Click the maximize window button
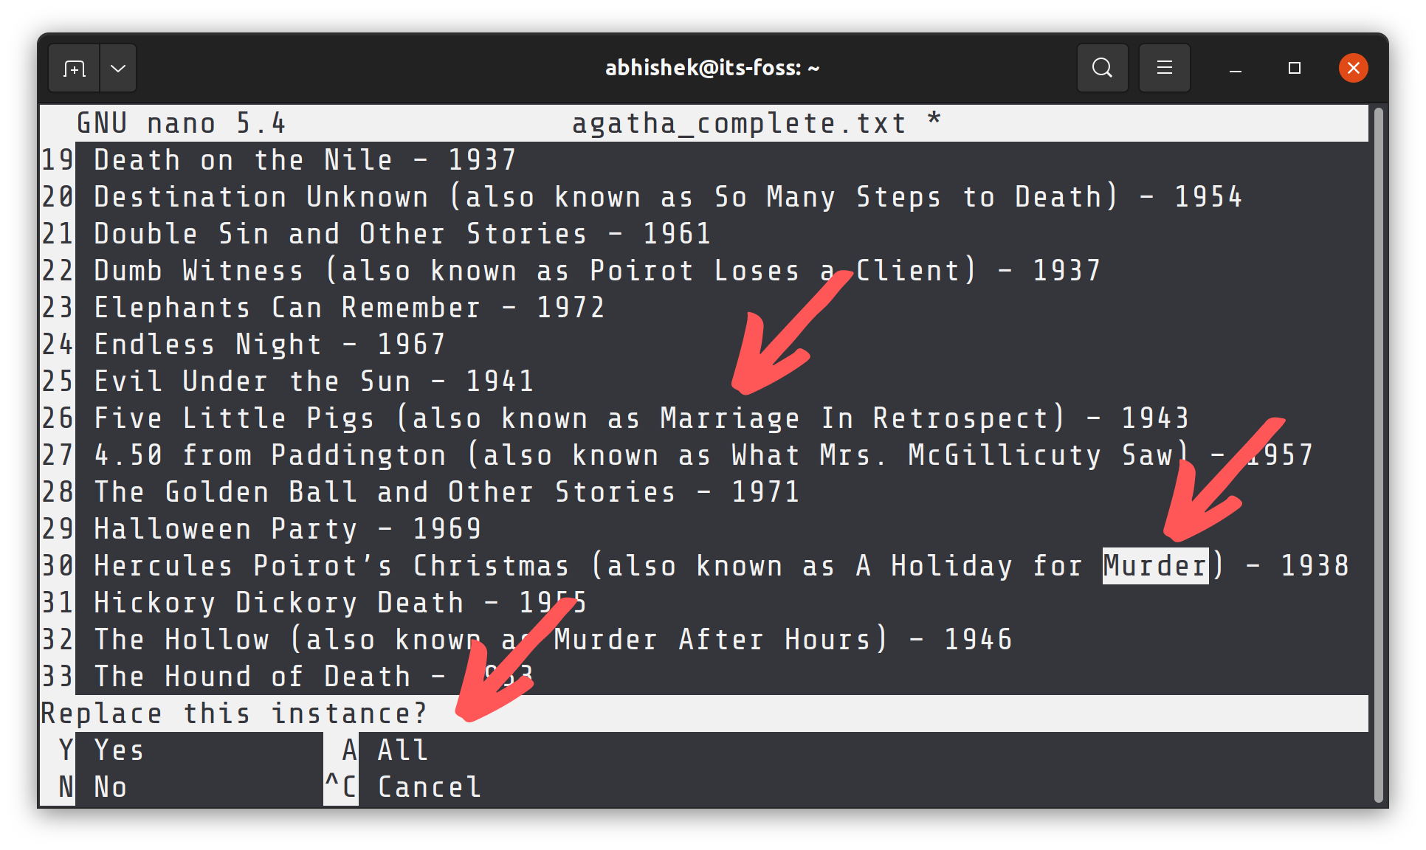 [1293, 69]
